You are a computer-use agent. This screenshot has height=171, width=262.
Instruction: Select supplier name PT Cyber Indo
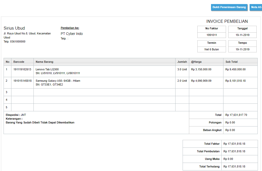point(72,34)
